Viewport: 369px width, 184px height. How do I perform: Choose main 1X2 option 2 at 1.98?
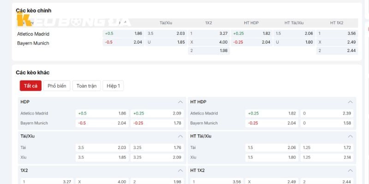tap(209, 51)
